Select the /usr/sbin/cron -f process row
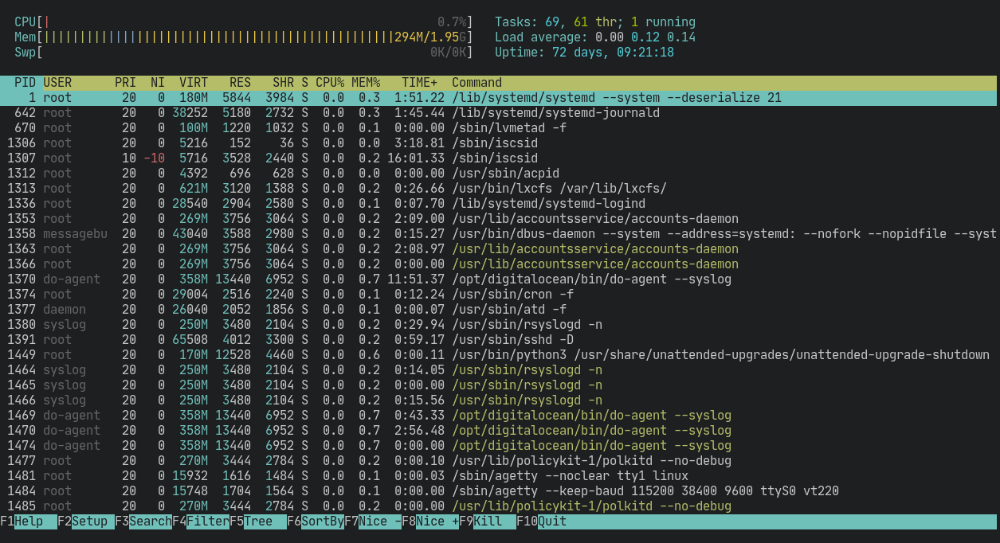This screenshot has height=543, width=1000. click(499, 295)
